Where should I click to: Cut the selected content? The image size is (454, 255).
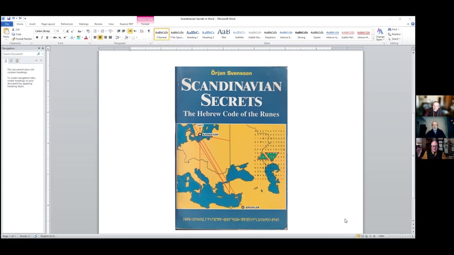point(16,29)
